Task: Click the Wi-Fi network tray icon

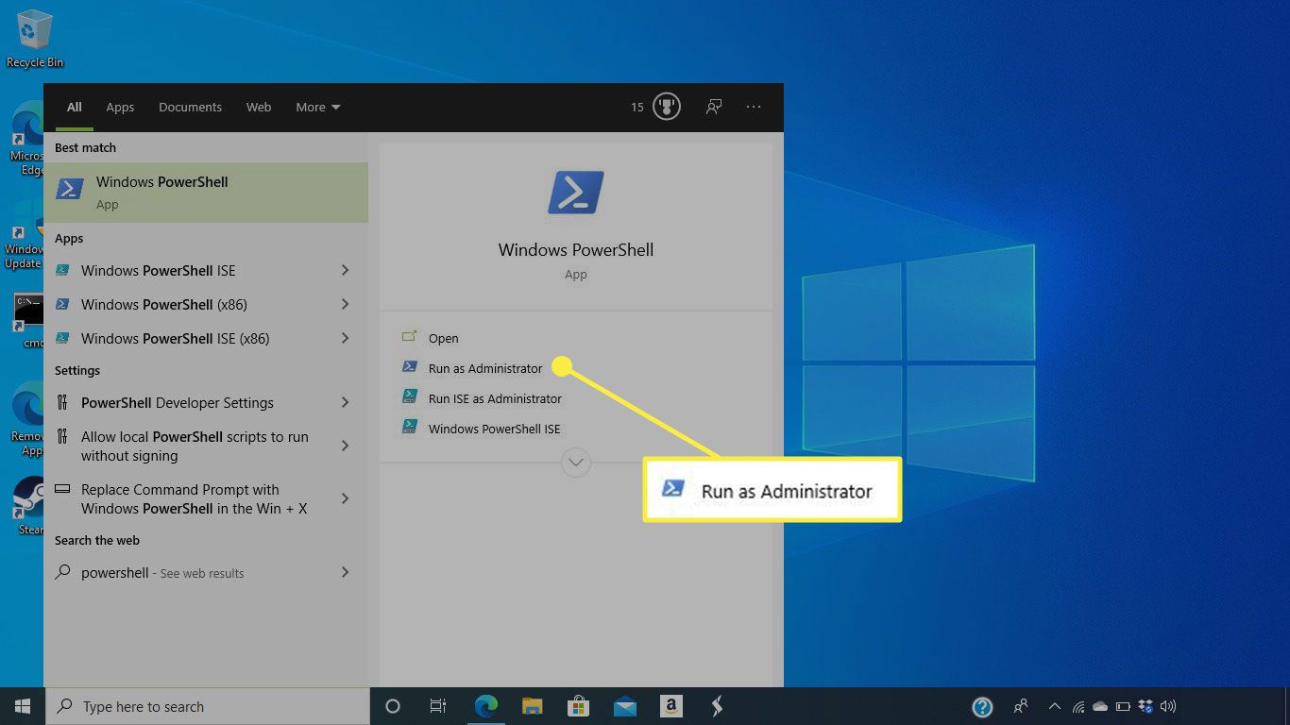Action: tap(1078, 706)
